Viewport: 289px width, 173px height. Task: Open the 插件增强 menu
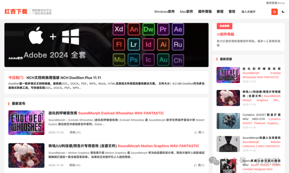[205, 12]
